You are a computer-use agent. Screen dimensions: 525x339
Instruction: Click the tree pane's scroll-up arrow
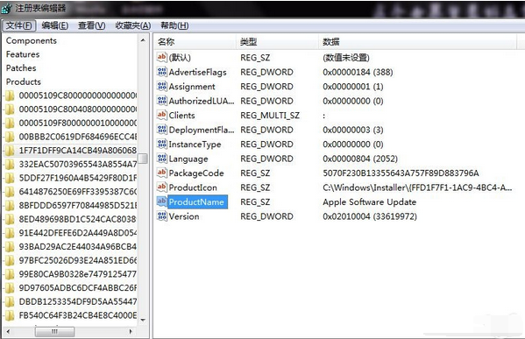(x=143, y=40)
